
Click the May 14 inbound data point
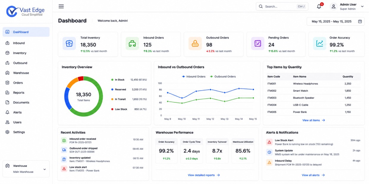(239, 88)
